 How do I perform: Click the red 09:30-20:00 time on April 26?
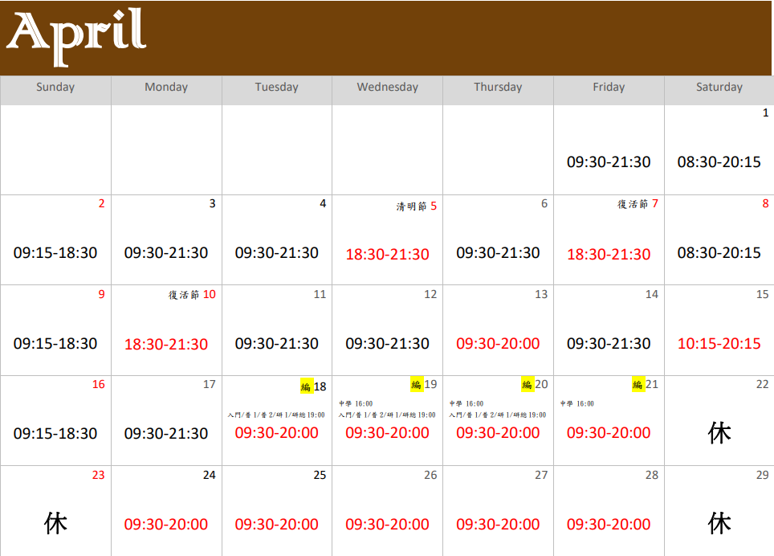(388, 525)
